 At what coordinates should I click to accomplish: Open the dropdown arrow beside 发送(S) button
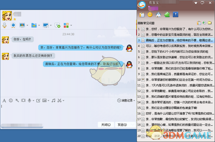[x=133, y=124]
